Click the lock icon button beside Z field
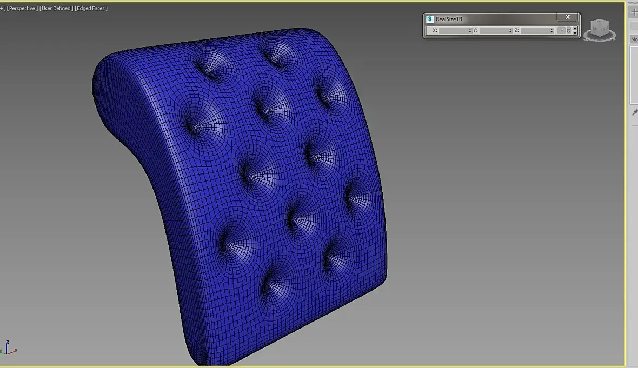 point(562,30)
